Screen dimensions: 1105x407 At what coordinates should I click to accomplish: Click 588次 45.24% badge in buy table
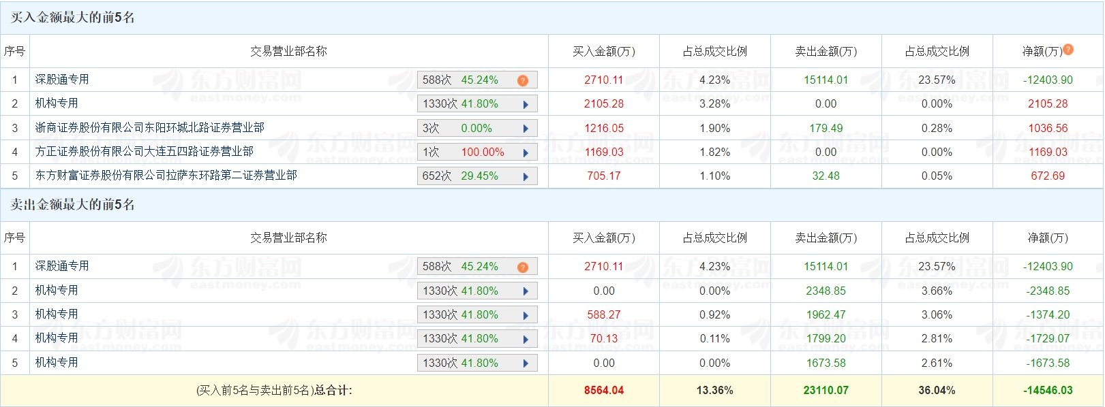[x=477, y=80]
